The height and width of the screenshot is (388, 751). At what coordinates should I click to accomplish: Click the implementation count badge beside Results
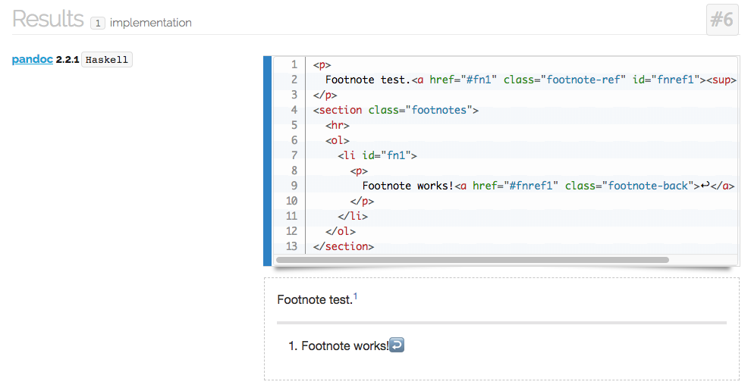click(x=97, y=23)
